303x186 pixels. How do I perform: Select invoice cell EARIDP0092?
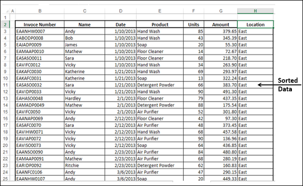coord(40,165)
